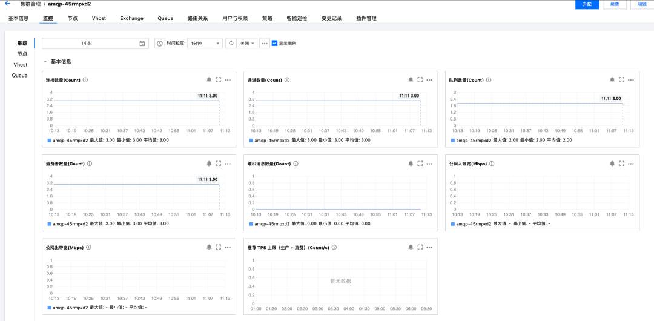Open more menu of 队列数量 chart
The image size is (654, 321).
631,80
